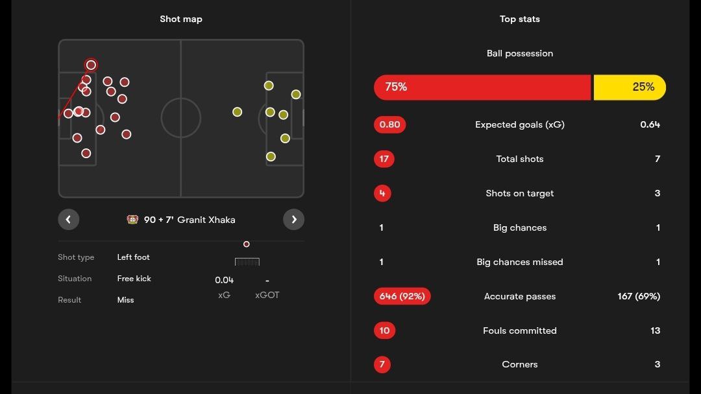This screenshot has height=394, width=701.
Task: Click the red 17 total shots badge
Action: click(x=384, y=159)
